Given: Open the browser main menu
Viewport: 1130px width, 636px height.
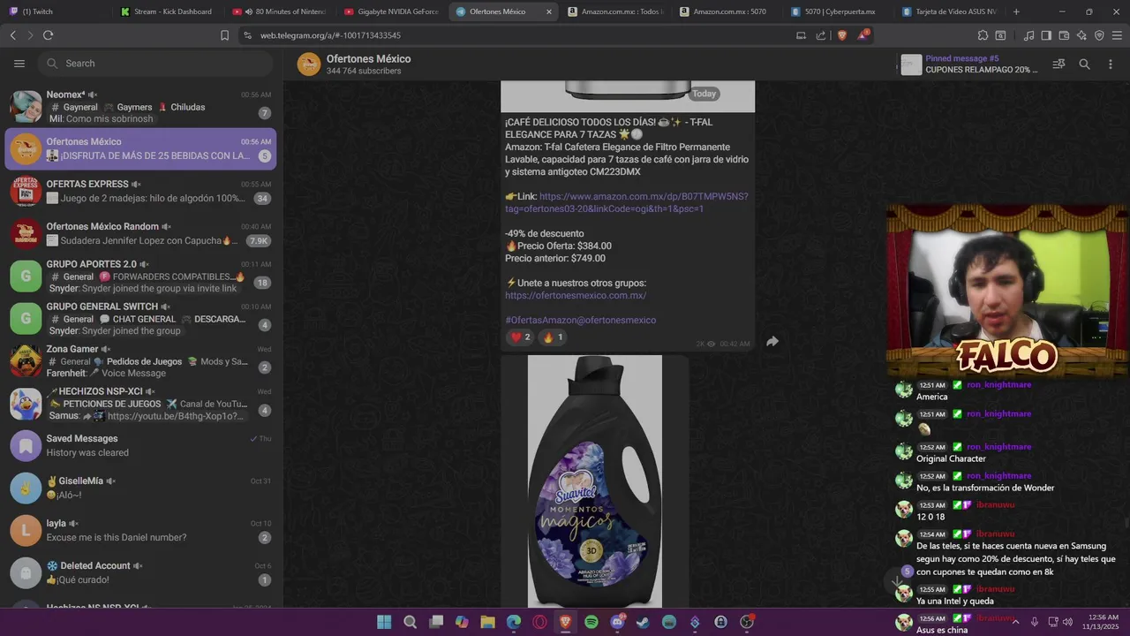Looking at the screenshot, I should pyautogui.click(x=1118, y=35).
